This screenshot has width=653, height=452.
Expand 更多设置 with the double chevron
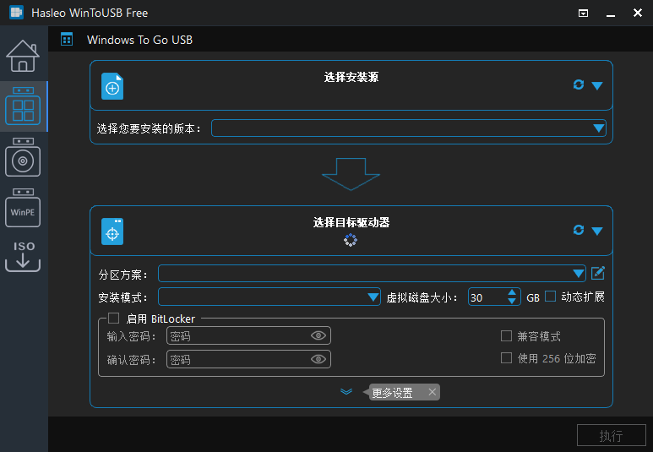346,392
